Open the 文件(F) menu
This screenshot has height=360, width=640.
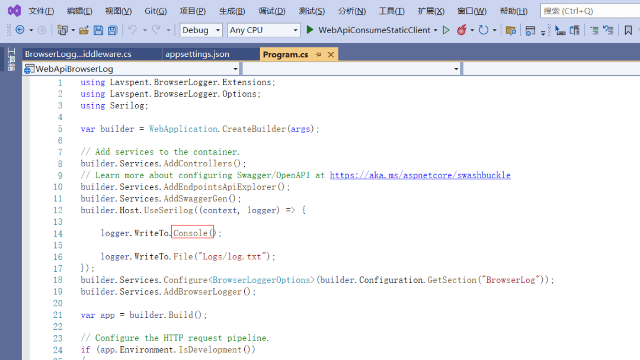click(41, 11)
